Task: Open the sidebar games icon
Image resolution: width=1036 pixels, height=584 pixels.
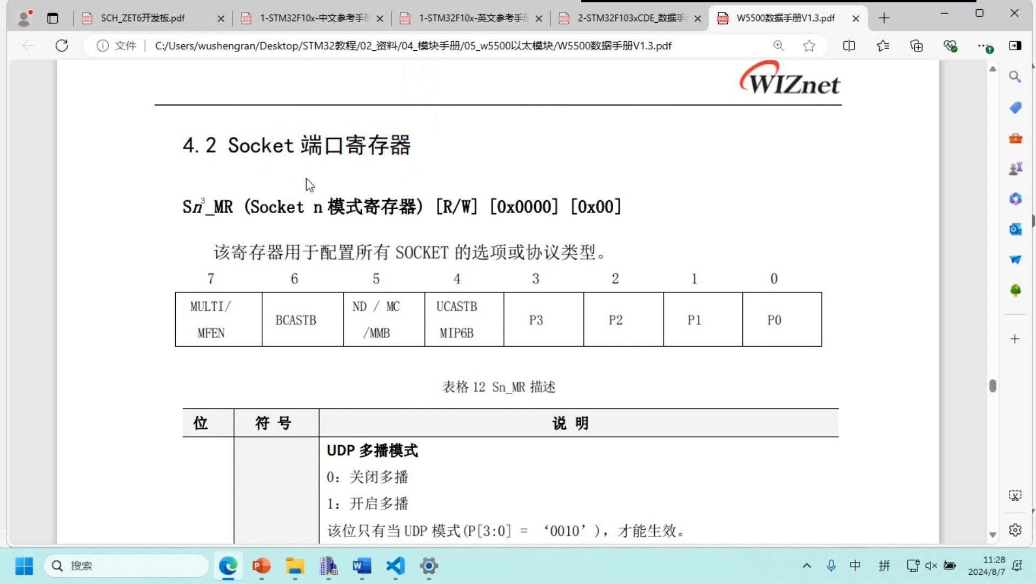Action: tap(1015, 169)
